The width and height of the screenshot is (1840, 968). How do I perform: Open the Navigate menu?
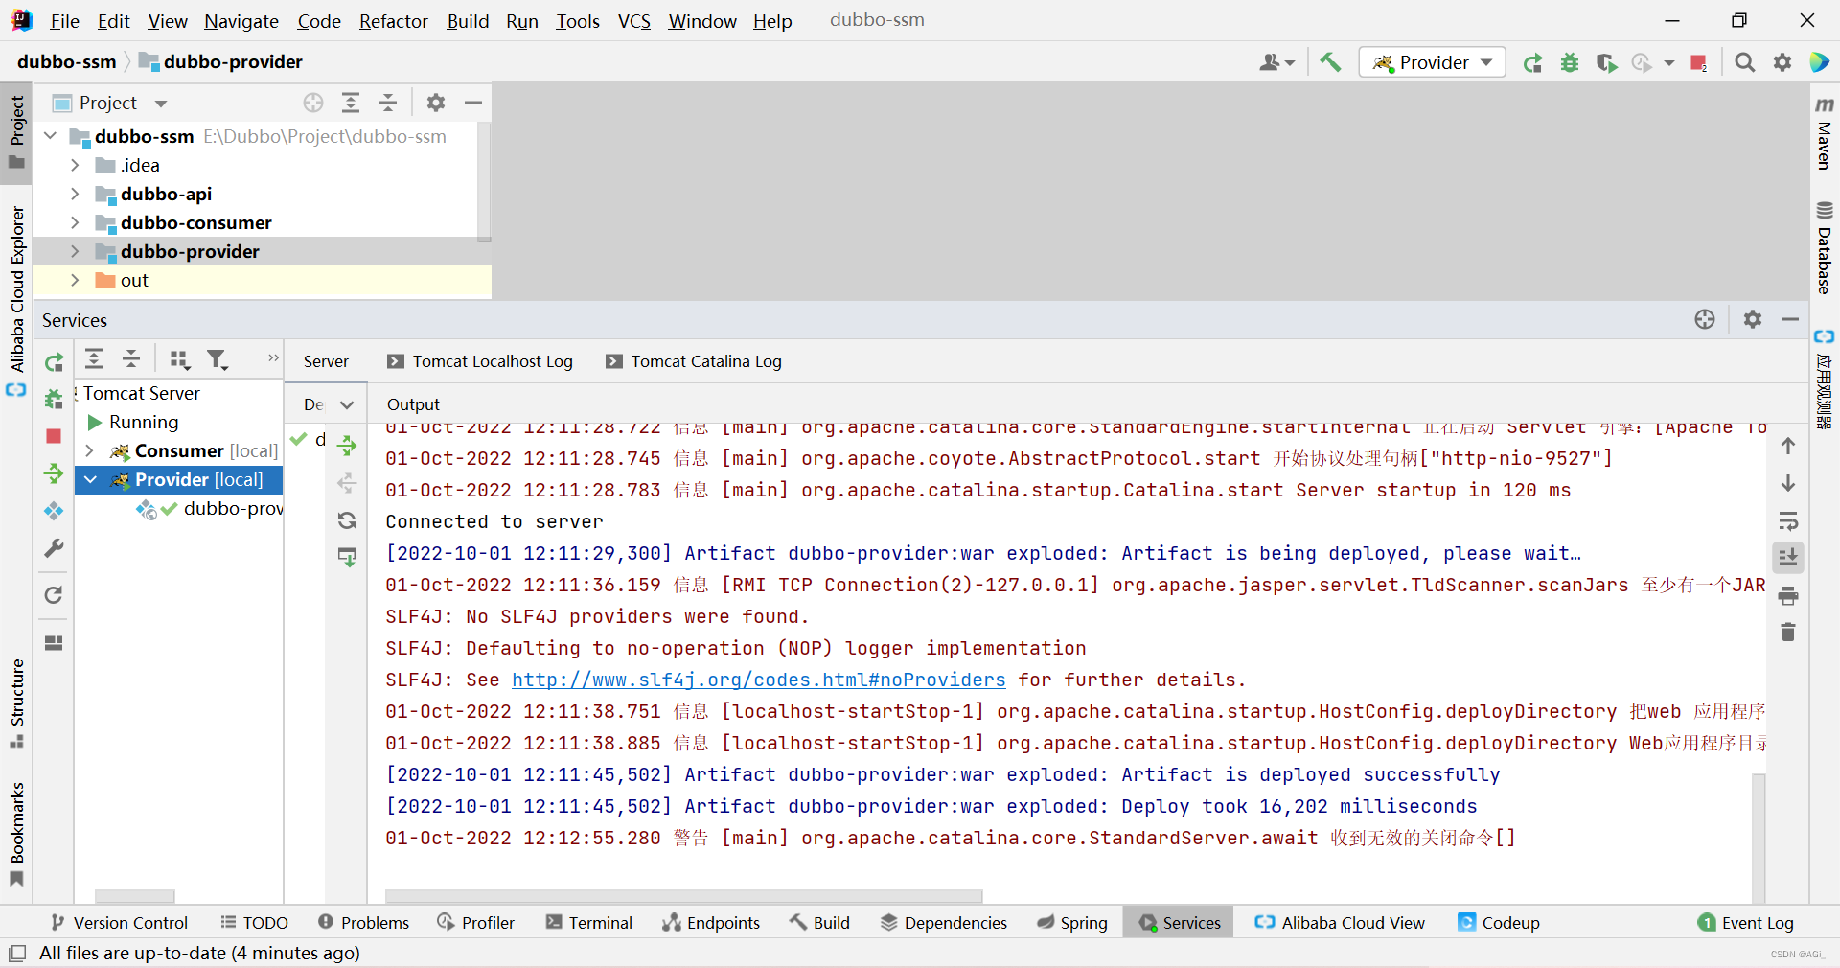tap(241, 20)
